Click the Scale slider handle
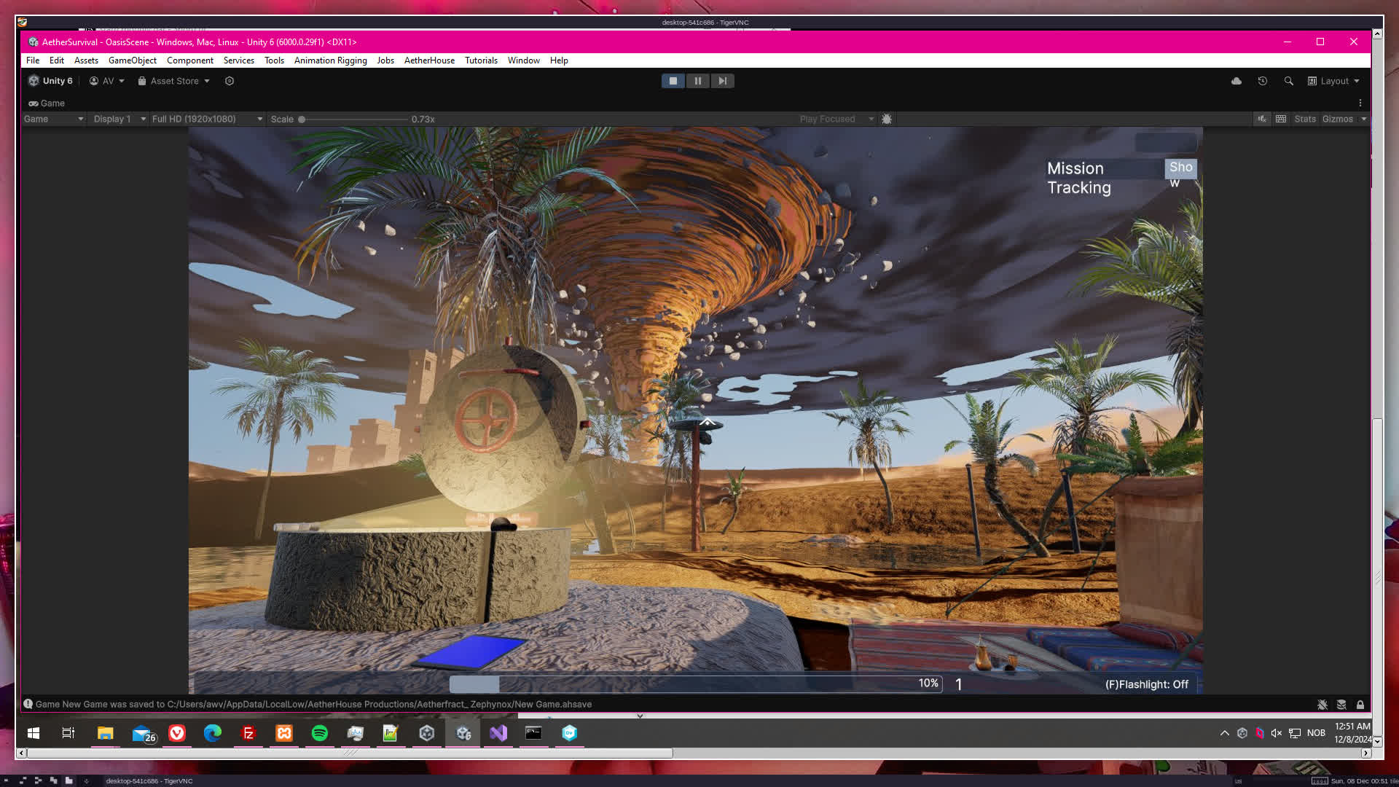Screen dimensions: 1399x787 coord(302,119)
